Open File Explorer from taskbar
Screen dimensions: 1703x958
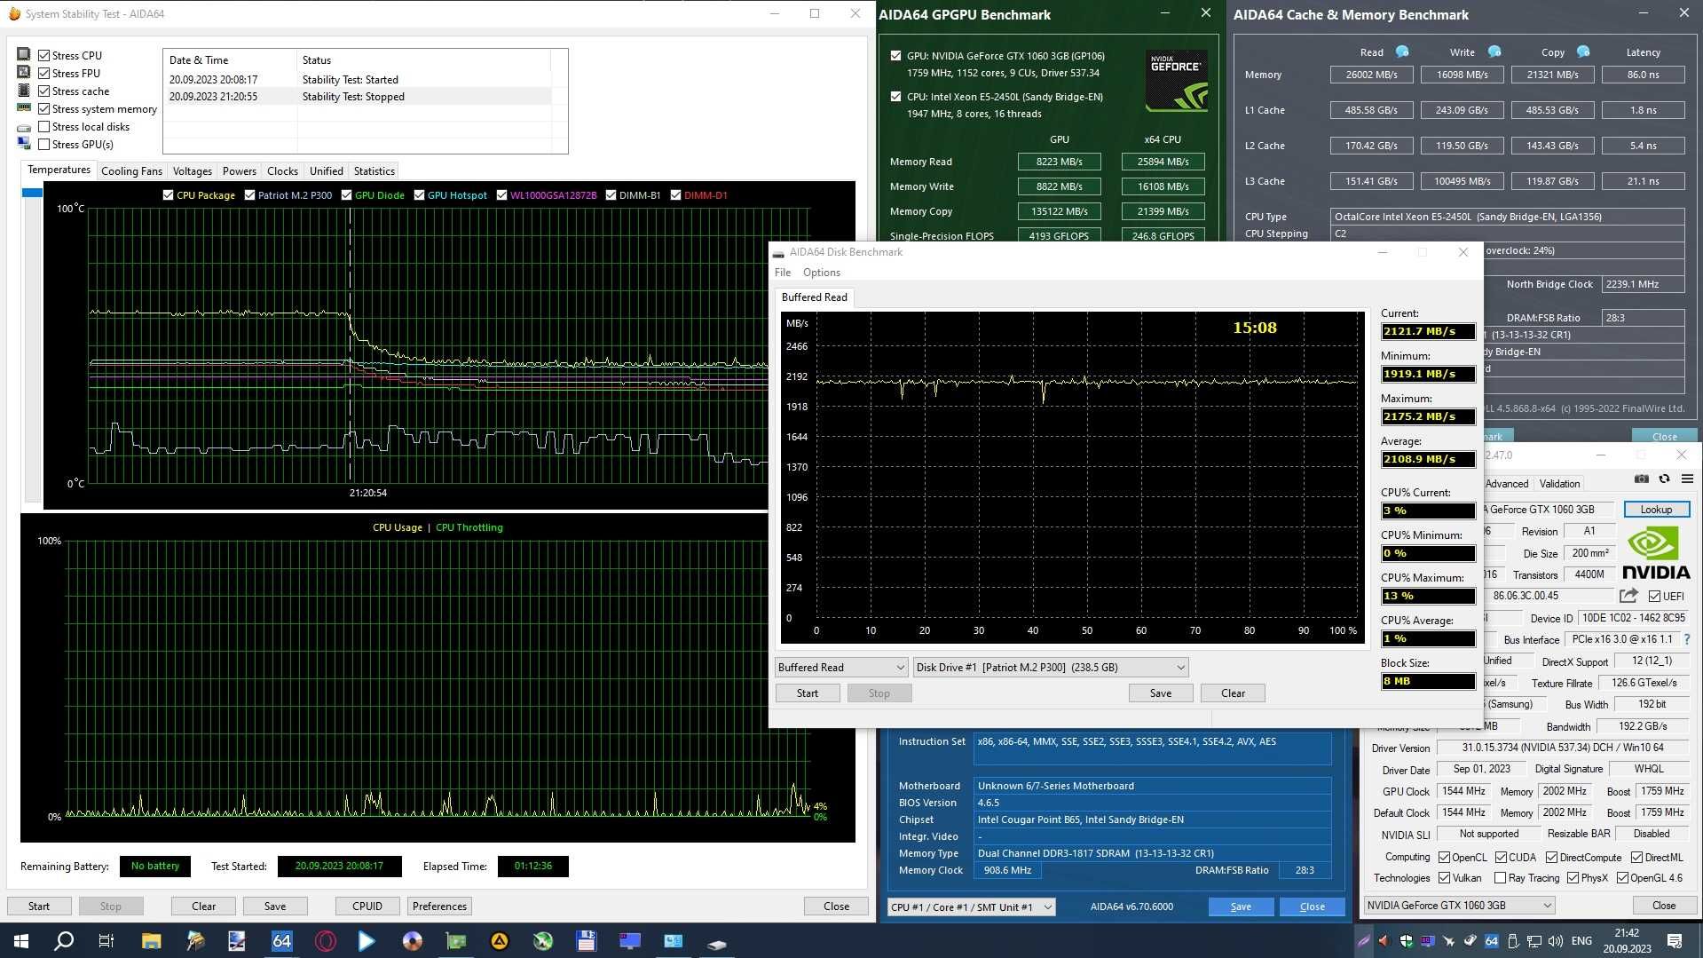(x=151, y=941)
